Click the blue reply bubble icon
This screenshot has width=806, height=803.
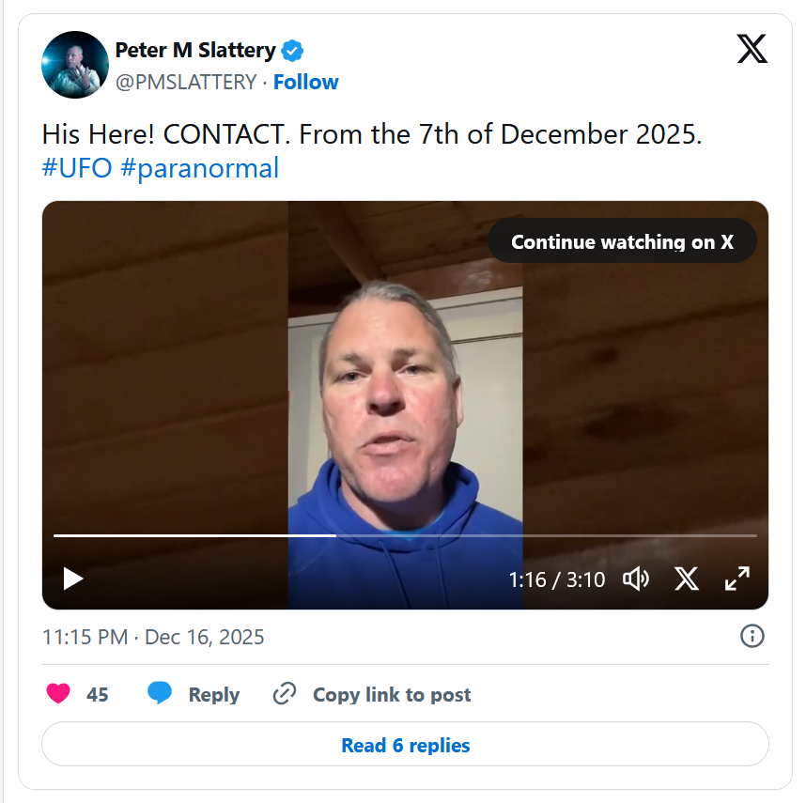point(161,694)
